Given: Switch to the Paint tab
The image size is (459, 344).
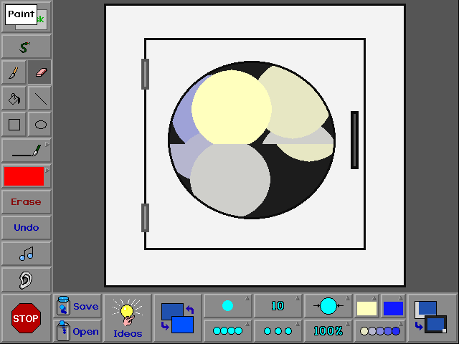Looking at the screenshot, I should (21, 14).
